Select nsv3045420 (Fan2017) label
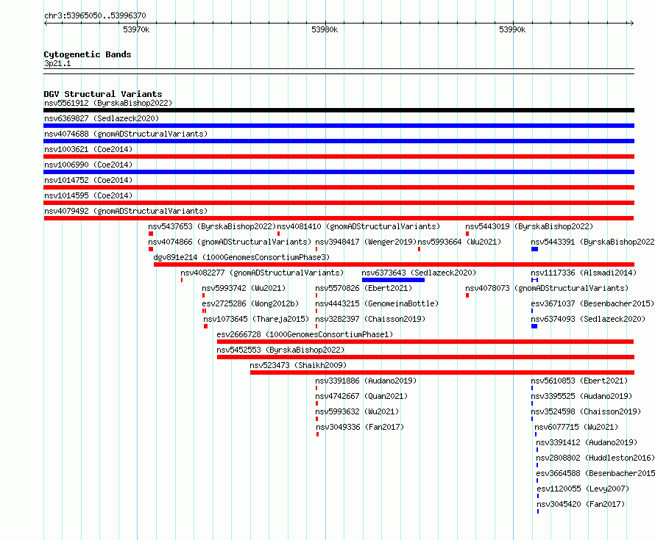 581,504
